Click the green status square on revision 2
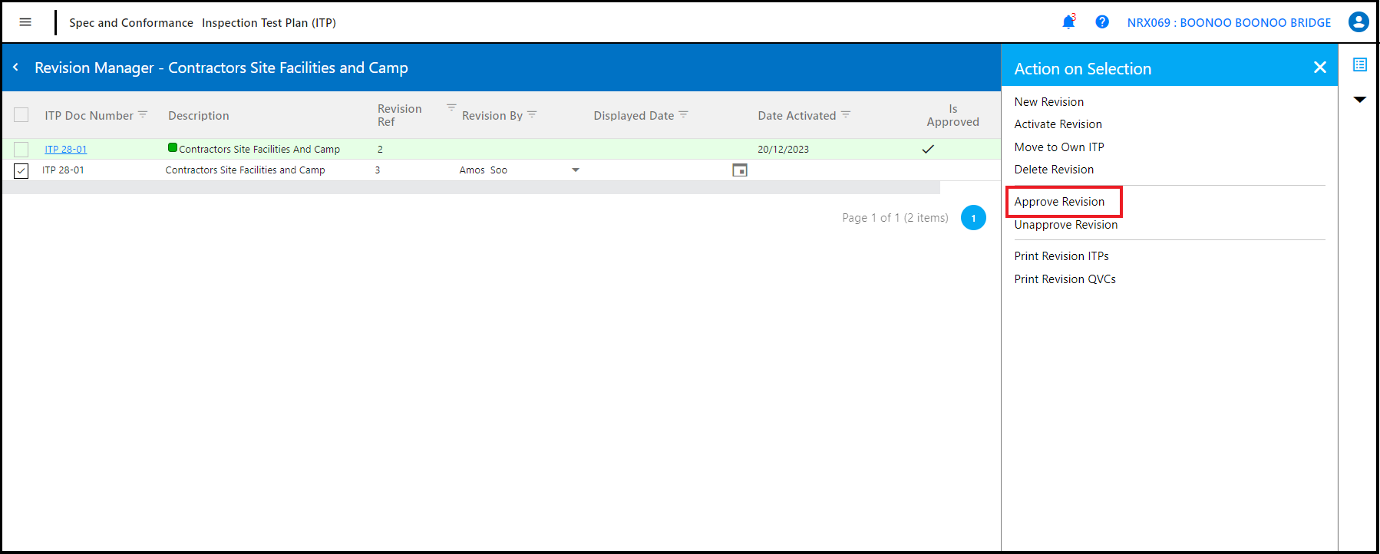1380x554 pixels. pos(173,148)
